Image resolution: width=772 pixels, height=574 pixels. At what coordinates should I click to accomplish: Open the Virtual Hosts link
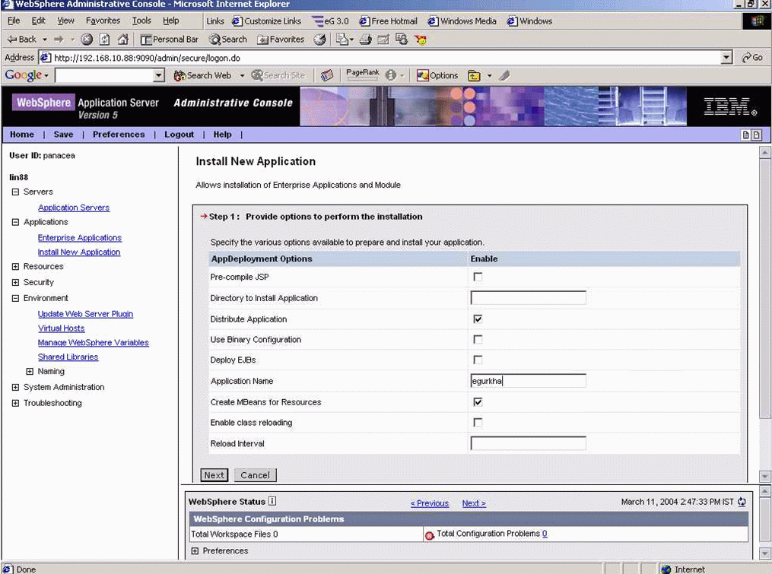coord(61,328)
